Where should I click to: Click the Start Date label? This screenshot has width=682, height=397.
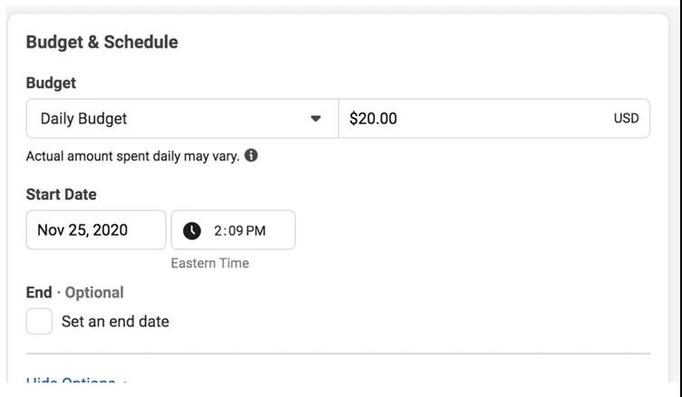click(x=61, y=194)
